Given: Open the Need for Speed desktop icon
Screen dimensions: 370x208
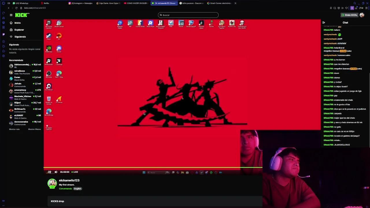Looking at the screenshot, I should 160,24.
